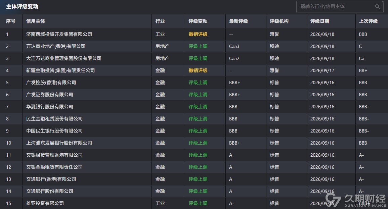Viewport: 388px width, 209px height.
Task: Open 济南西城投资开发集团有限公司 entry
Action: (59, 34)
